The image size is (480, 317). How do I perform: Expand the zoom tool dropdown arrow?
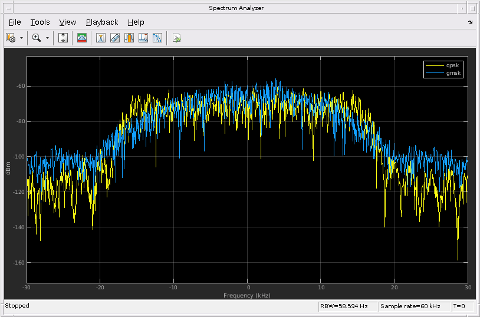point(47,38)
